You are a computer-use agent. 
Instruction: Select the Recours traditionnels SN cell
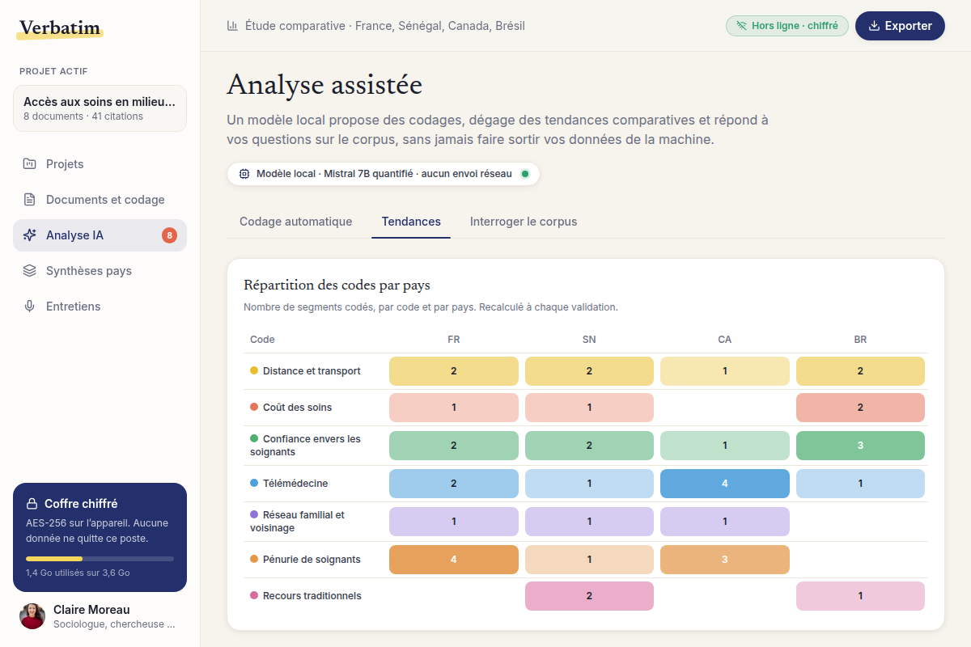[589, 596]
